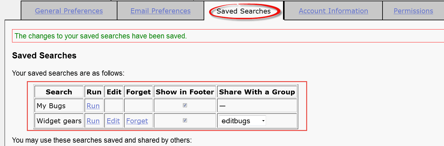Forget the Widget gears saved search
444x146 pixels.
tap(137, 121)
